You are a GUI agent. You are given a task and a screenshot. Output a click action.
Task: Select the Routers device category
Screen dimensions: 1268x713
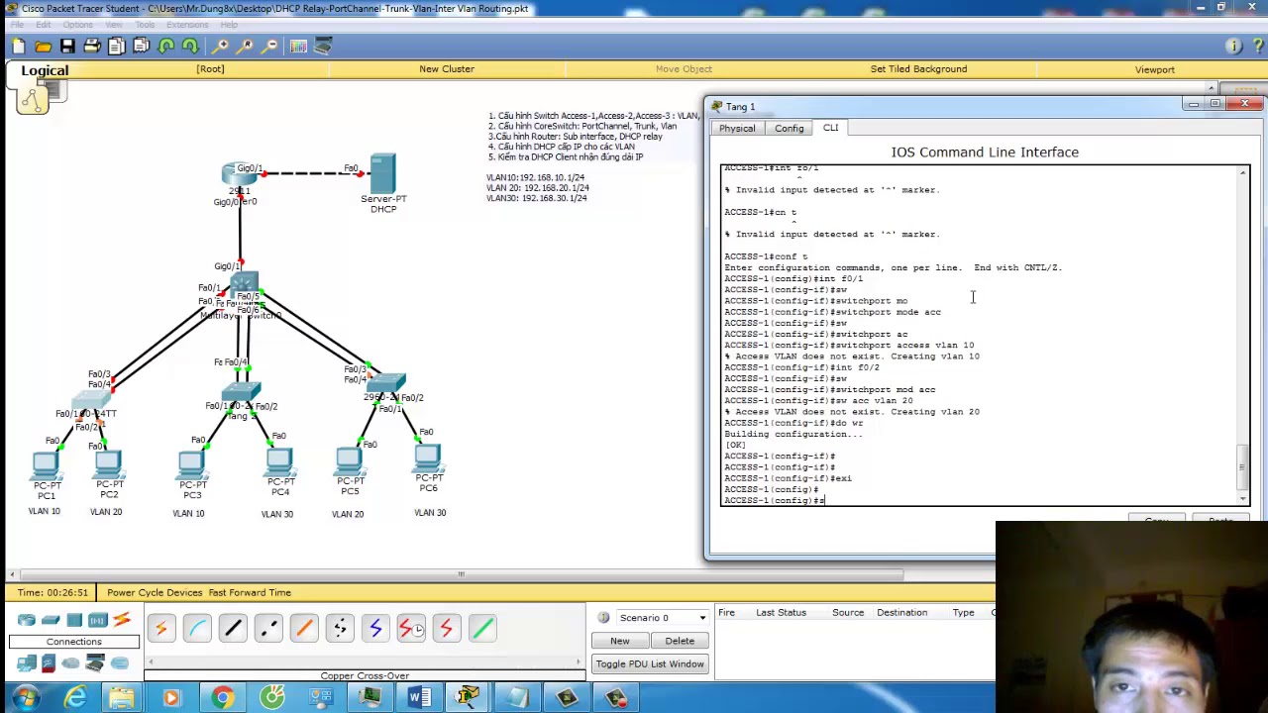click(x=27, y=621)
